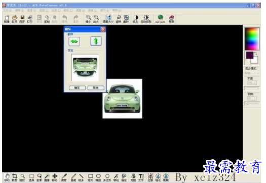Select the Sharpen tool
This screenshot has width=266, height=183.
coord(158,177)
